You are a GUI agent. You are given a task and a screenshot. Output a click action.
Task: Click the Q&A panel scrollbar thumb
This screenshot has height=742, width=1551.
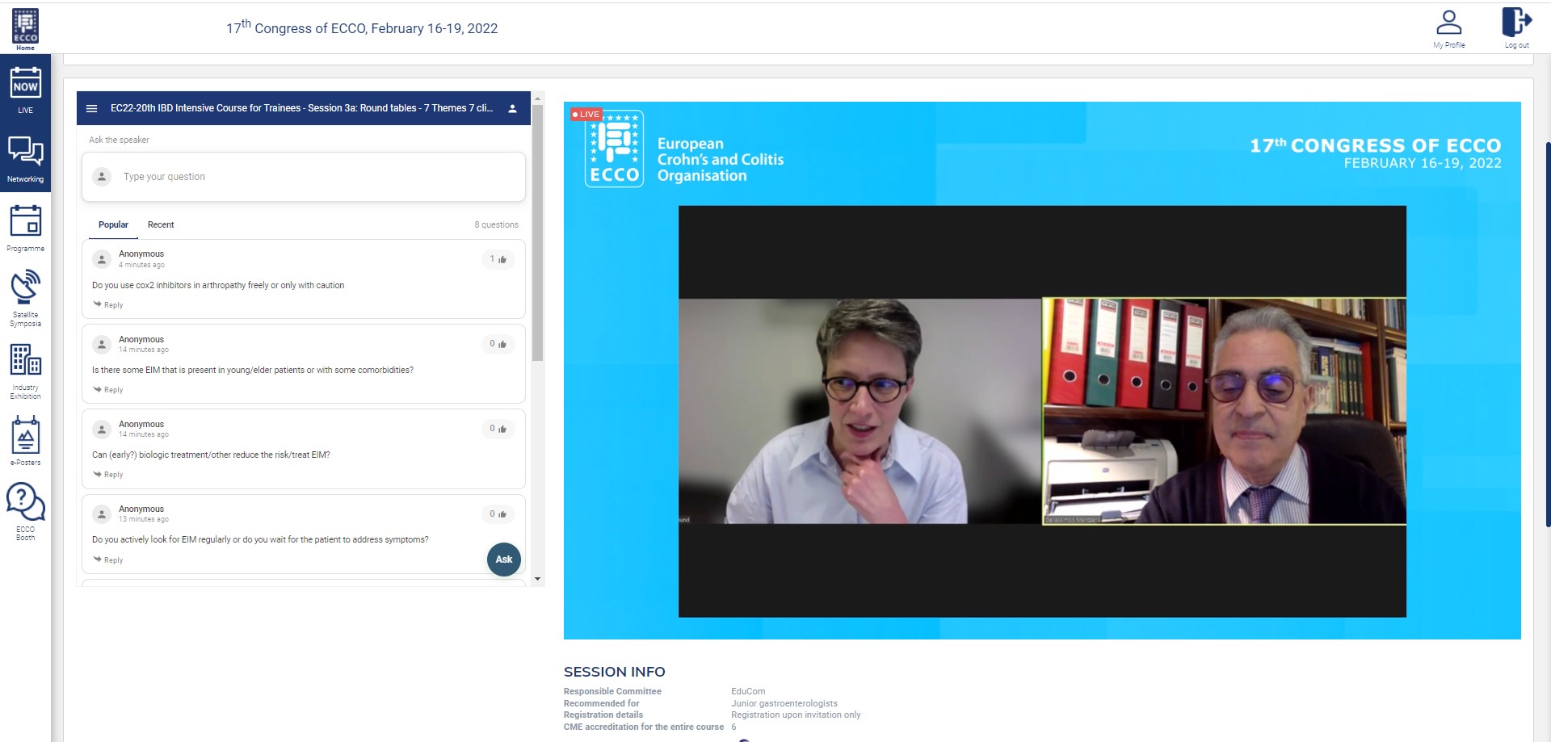[x=538, y=233]
